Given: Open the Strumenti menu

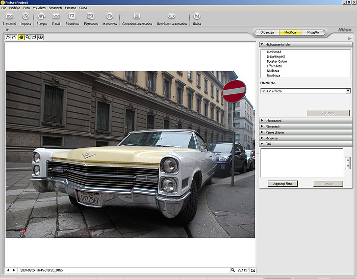Looking at the screenshot, I should click(55, 8).
